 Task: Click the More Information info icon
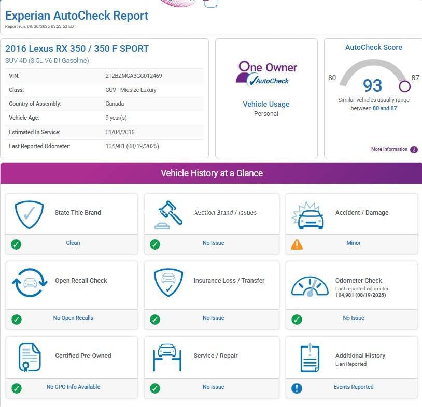click(414, 150)
